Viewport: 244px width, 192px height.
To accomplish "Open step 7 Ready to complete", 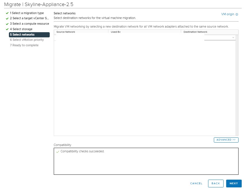I will [24, 45].
